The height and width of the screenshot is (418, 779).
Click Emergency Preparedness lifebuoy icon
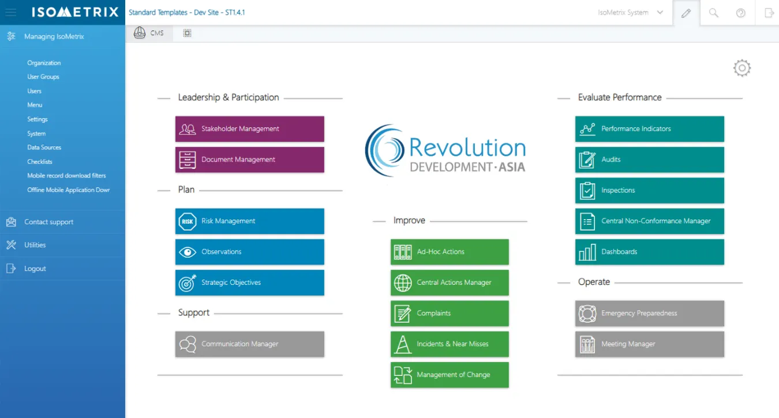[587, 314]
